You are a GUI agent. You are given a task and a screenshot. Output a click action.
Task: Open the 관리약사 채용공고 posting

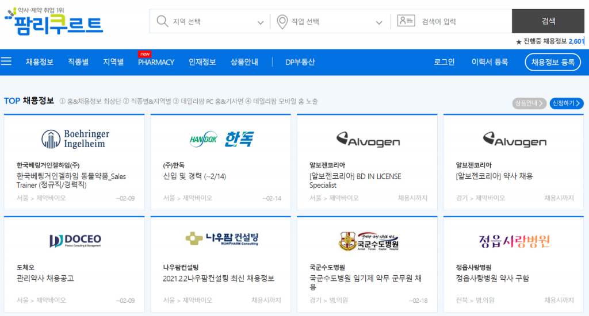tap(45, 279)
